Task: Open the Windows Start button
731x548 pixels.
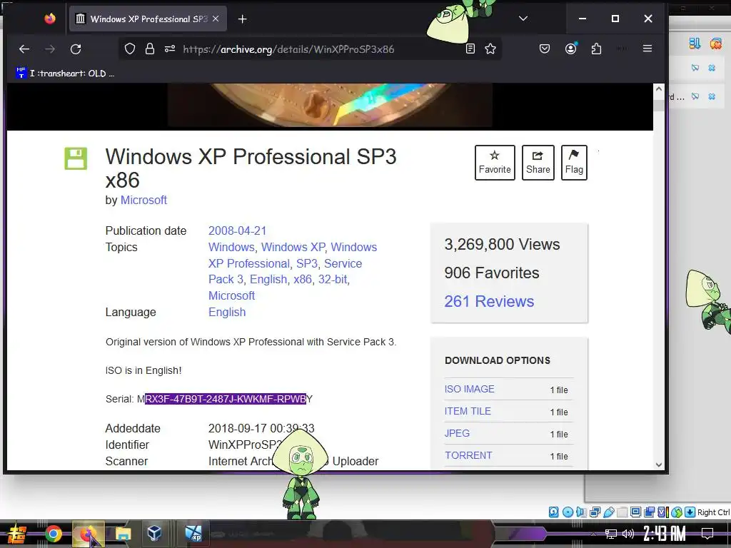Action: [x=17, y=534]
